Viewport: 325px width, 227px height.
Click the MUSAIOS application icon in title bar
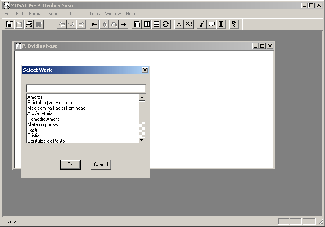point(6,5)
